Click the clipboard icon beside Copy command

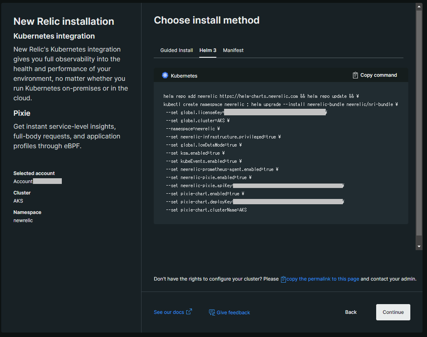coord(355,75)
